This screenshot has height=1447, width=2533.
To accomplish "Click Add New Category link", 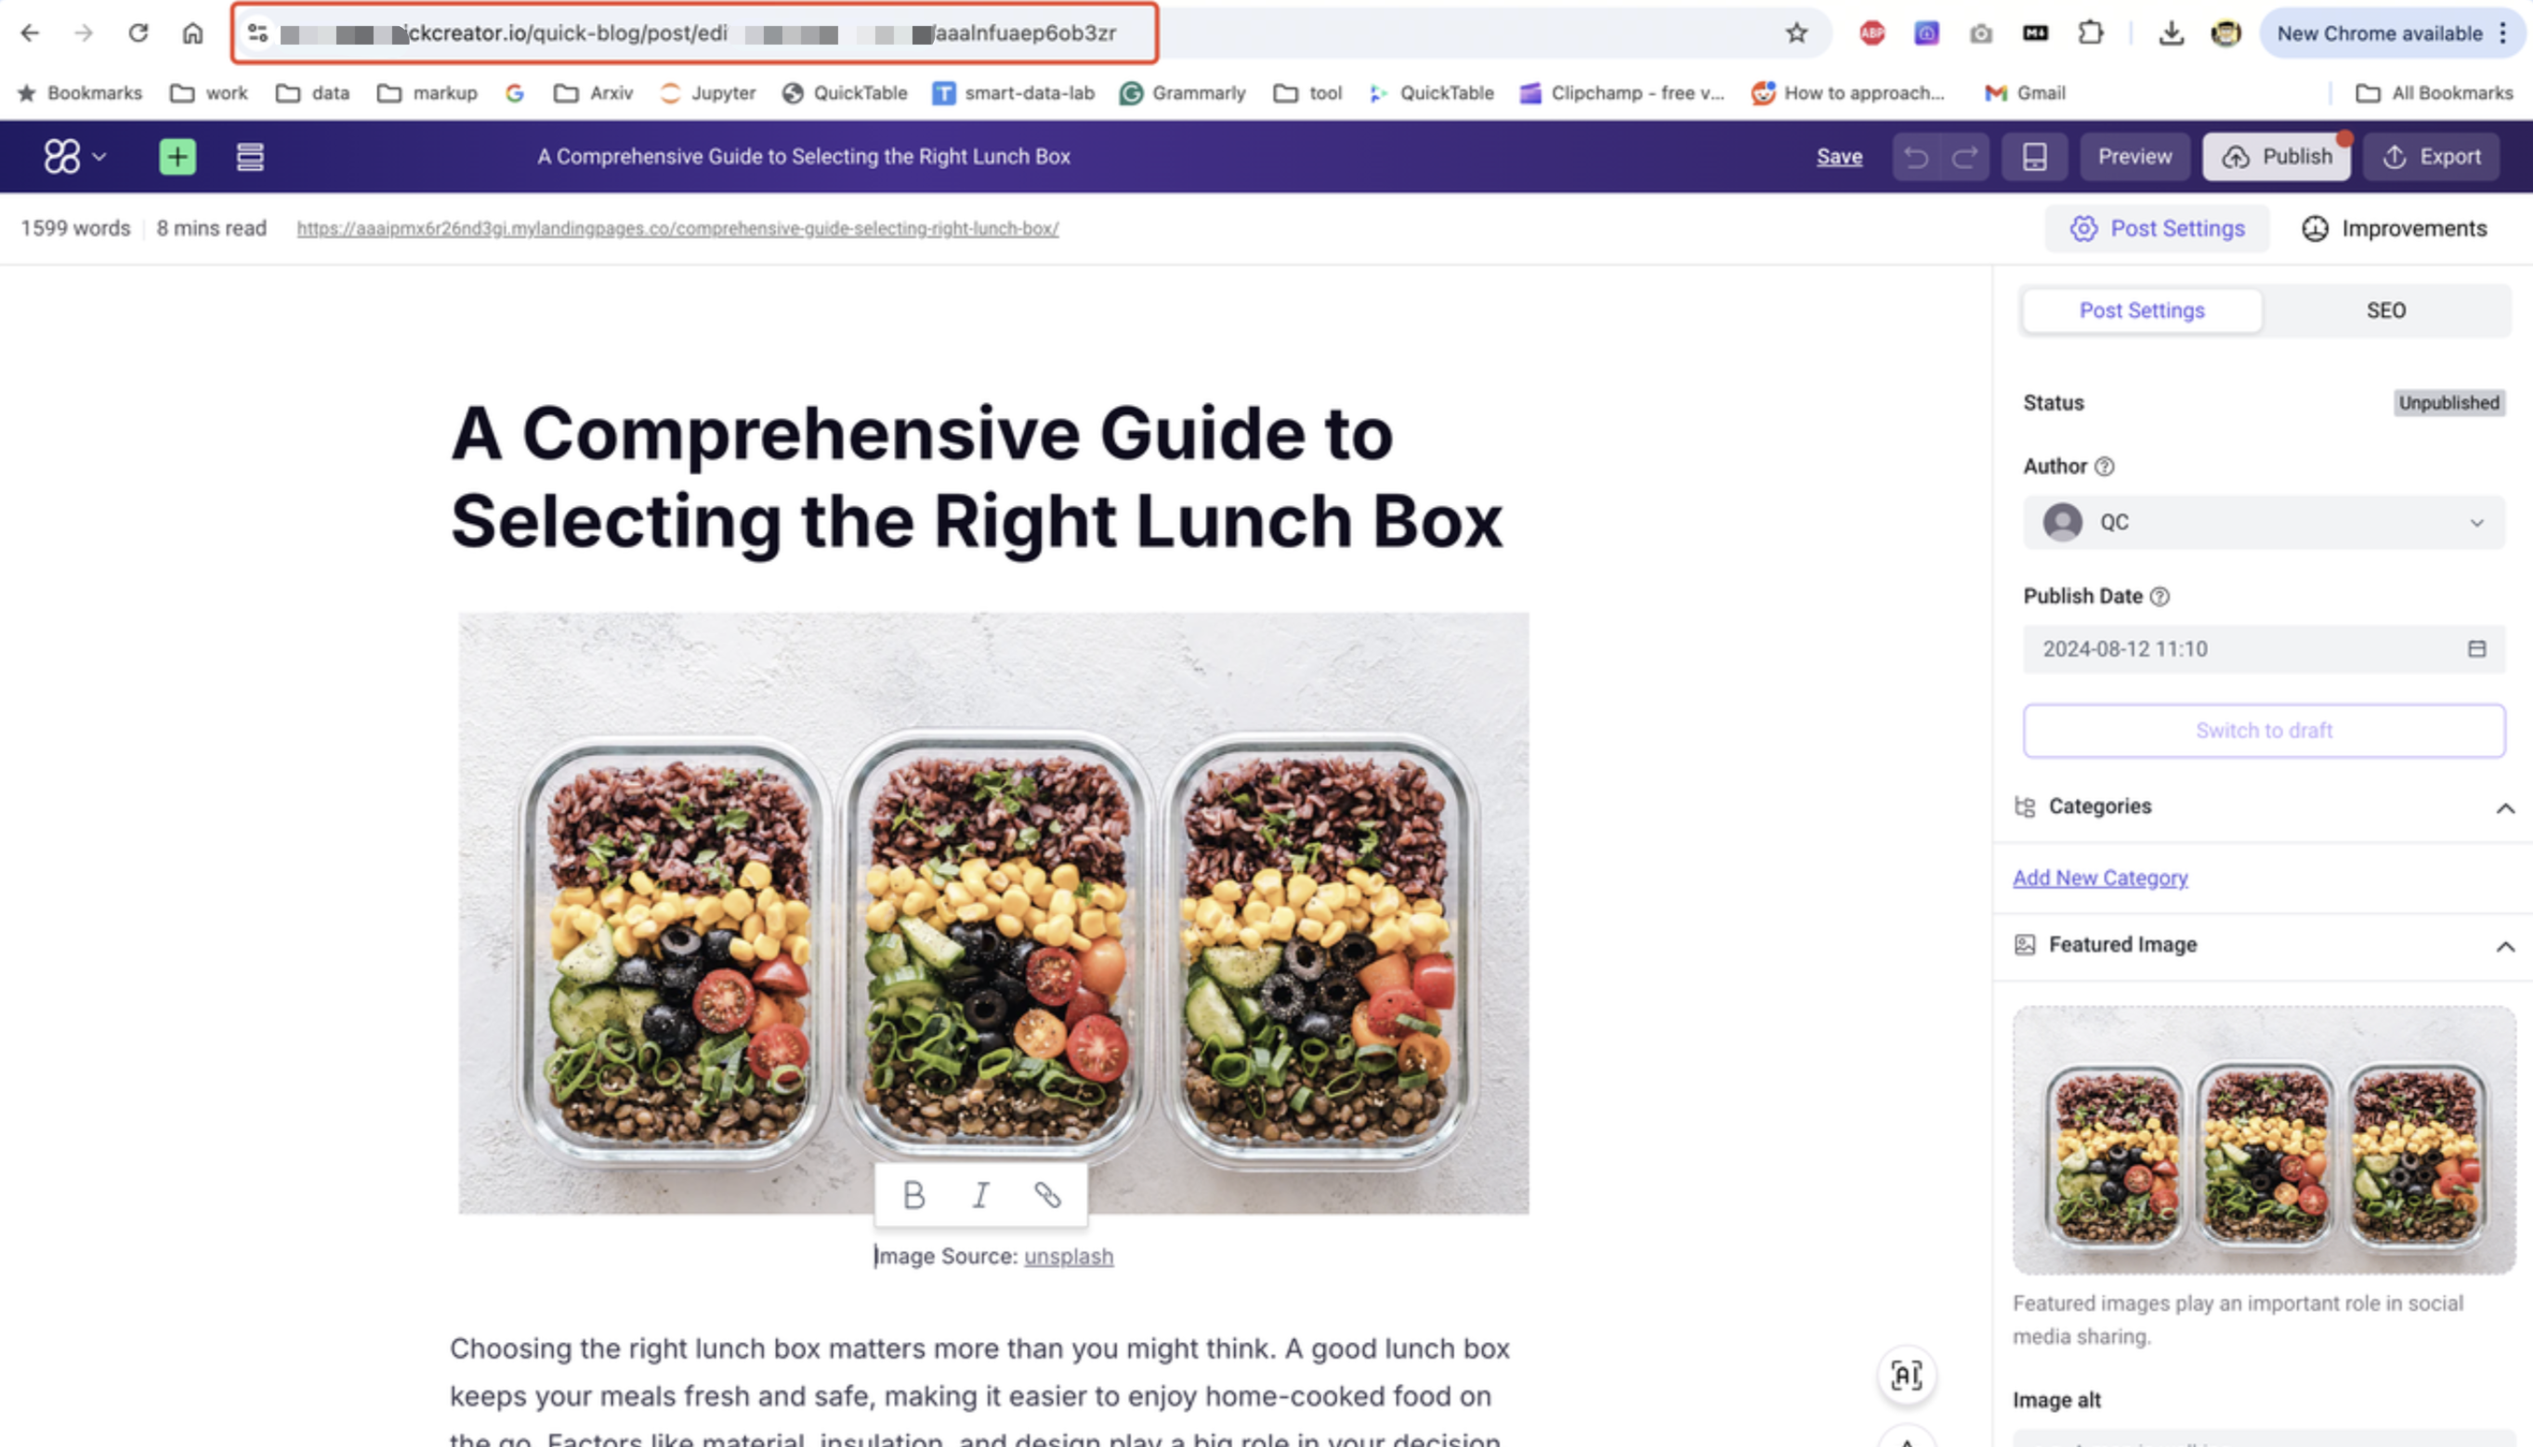I will point(2102,877).
